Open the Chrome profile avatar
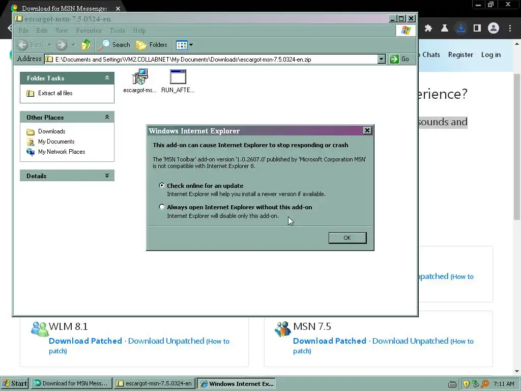The height and width of the screenshot is (391, 521). click(494, 29)
